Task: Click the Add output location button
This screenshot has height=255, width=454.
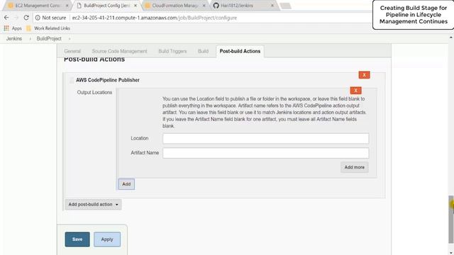Action: [126, 184]
